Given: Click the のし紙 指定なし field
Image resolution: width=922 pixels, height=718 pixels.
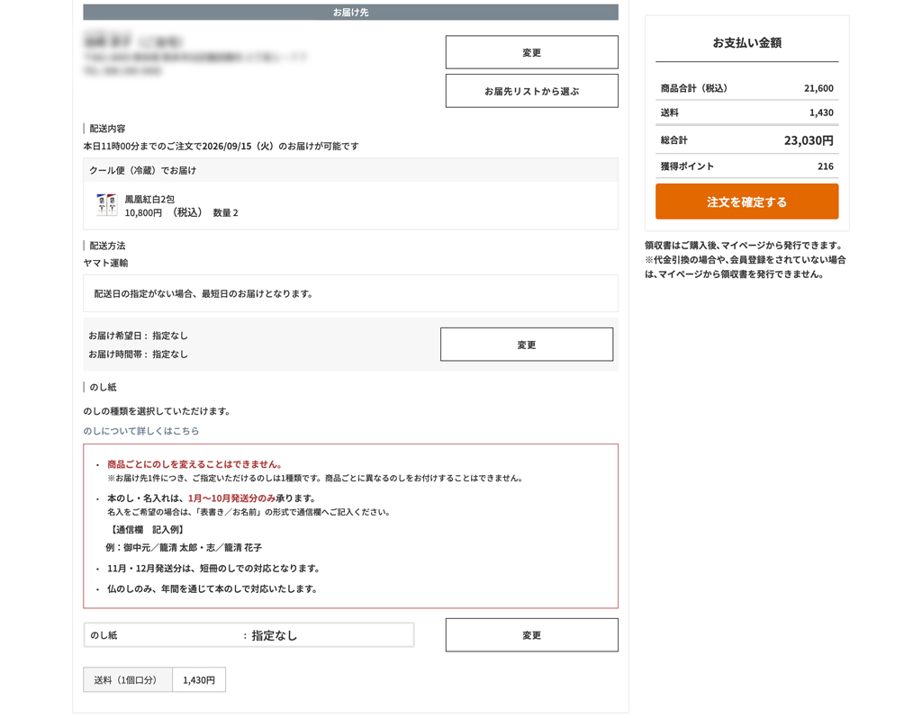Looking at the screenshot, I should click(249, 635).
